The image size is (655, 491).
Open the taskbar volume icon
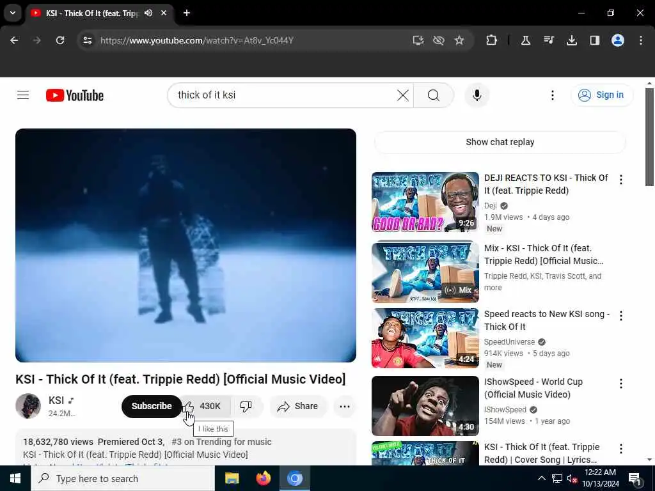[x=572, y=478]
